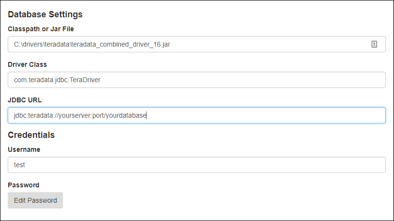This screenshot has width=394, height=221.
Task: Click the Username label
Action: click(24, 149)
